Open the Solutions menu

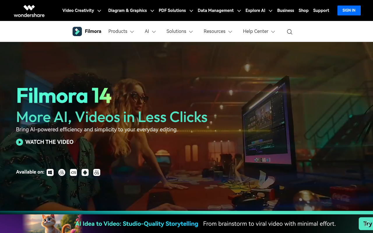pos(180,31)
